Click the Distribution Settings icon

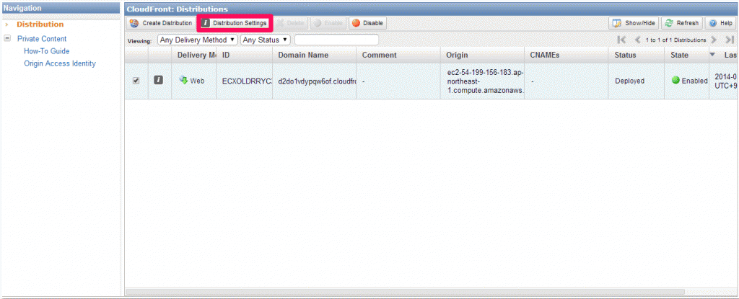point(206,23)
